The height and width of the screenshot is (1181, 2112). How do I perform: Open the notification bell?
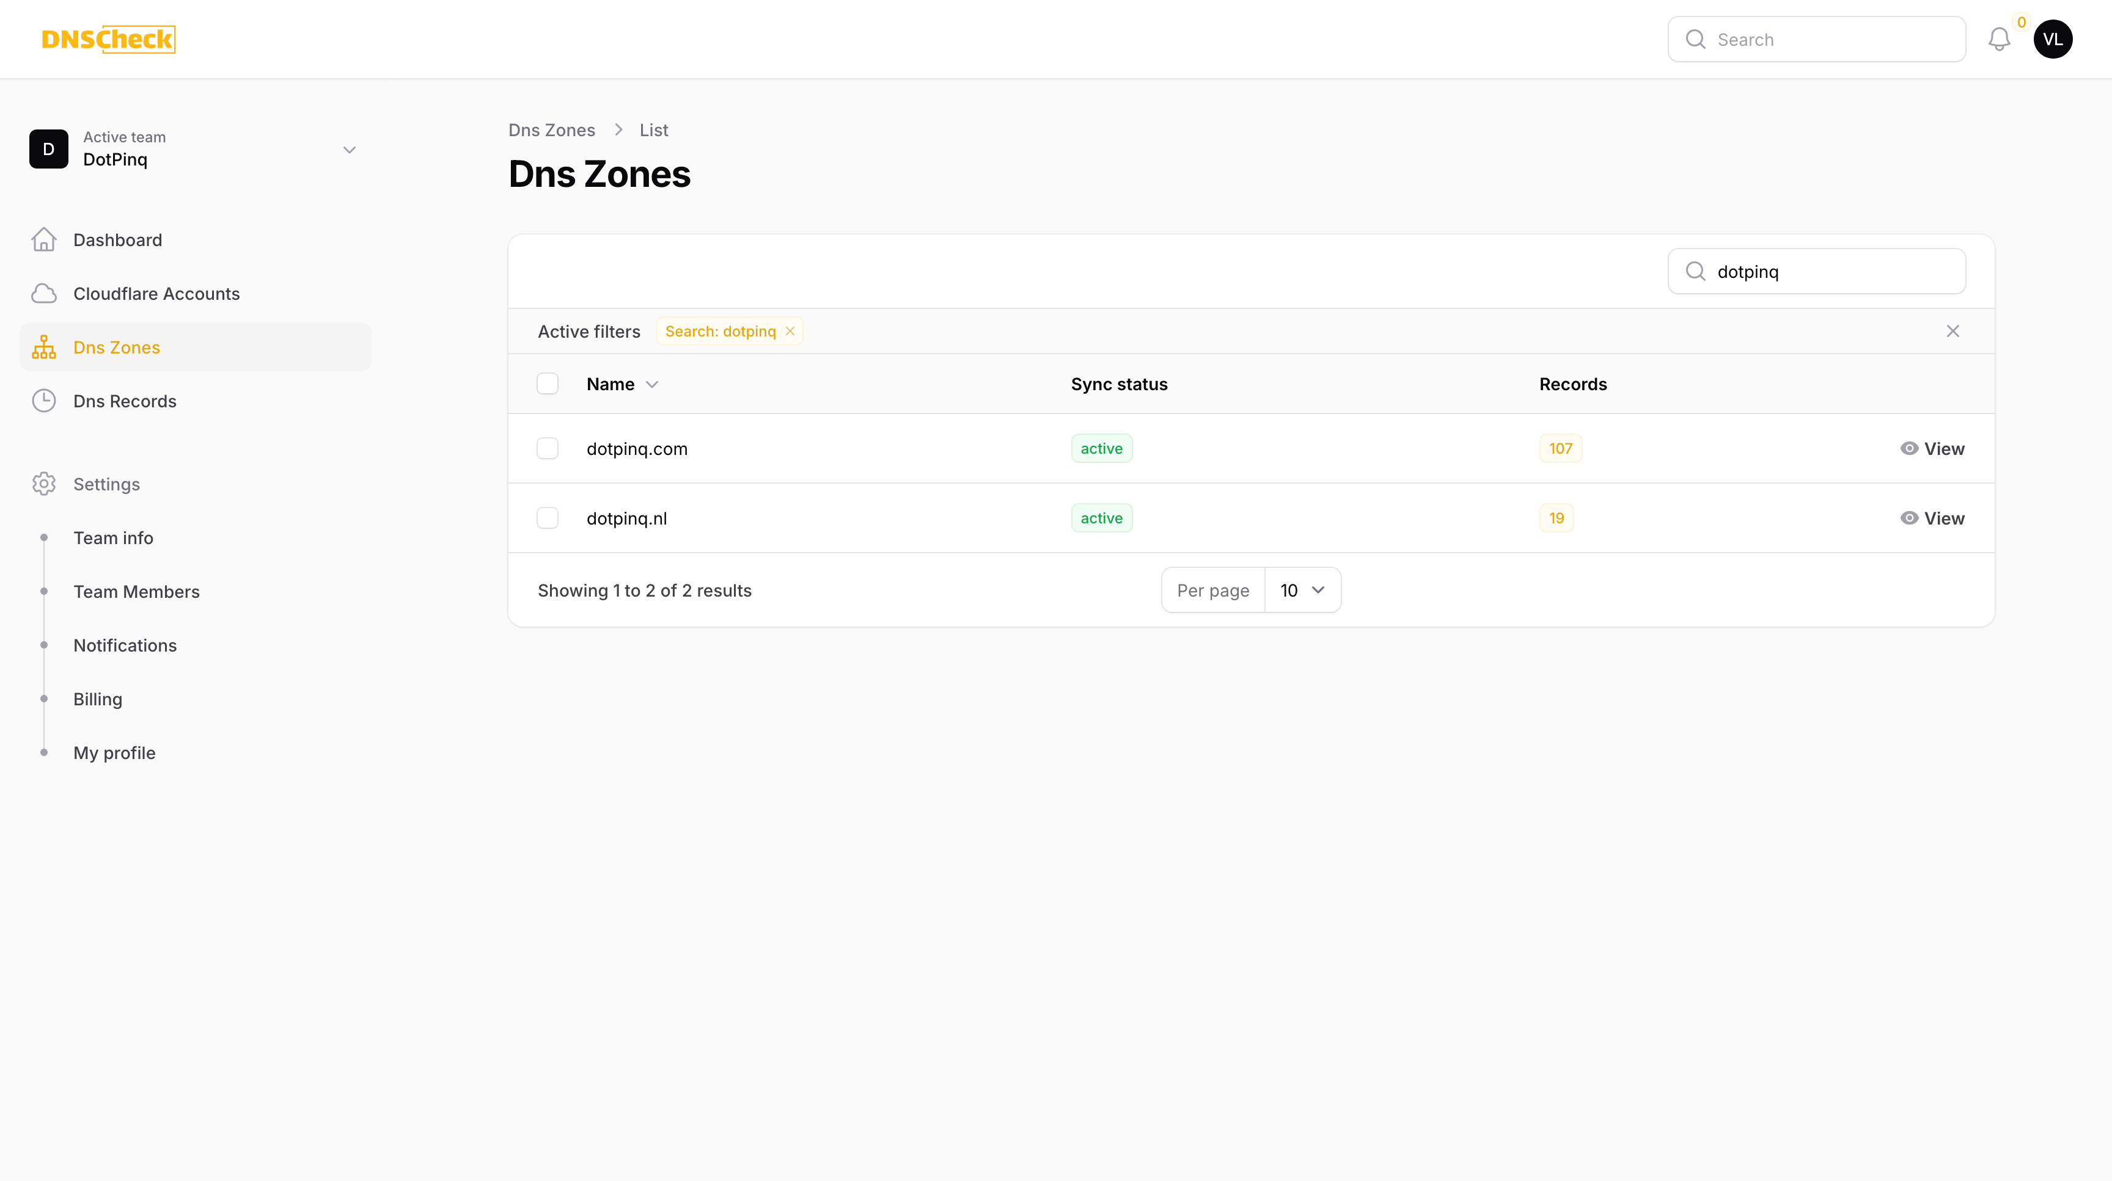click(x=2001, y=38)
